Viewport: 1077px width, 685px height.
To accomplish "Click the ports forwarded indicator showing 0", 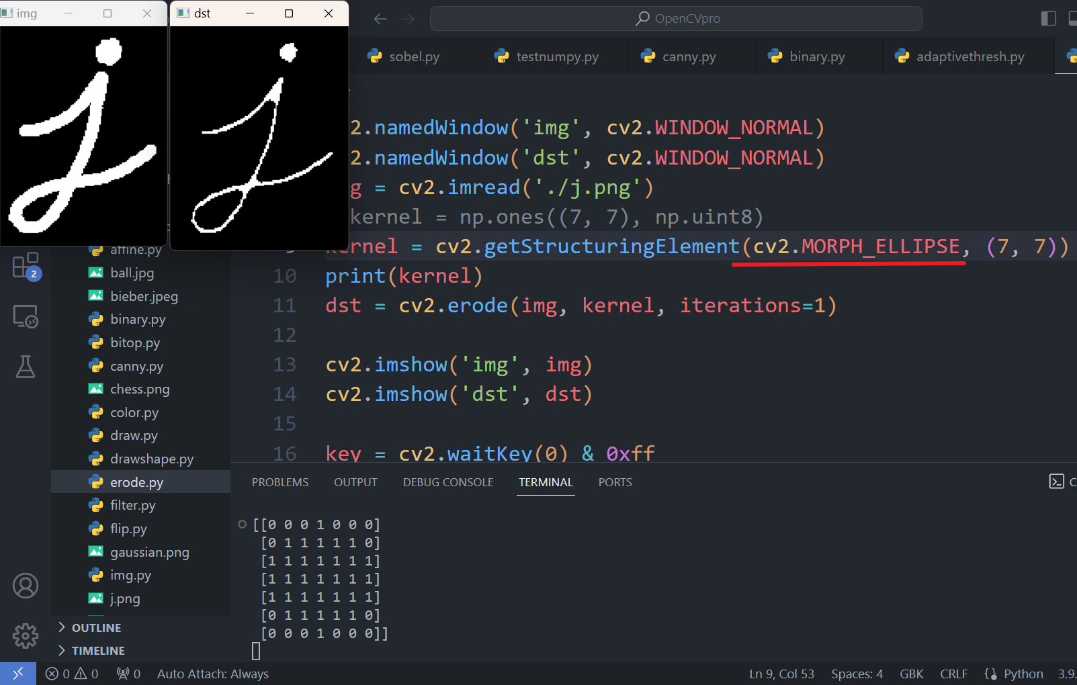I will click(x=128, y=674).
